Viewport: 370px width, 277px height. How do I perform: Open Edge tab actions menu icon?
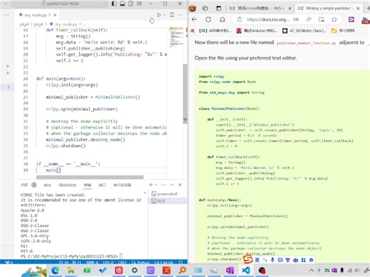click(218, 9)
